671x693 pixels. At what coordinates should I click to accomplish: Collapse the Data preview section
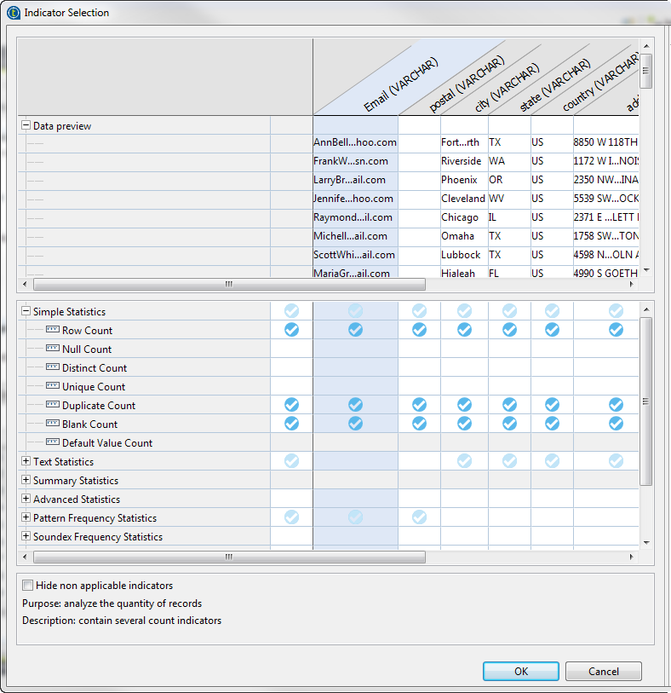coord(26,126)
